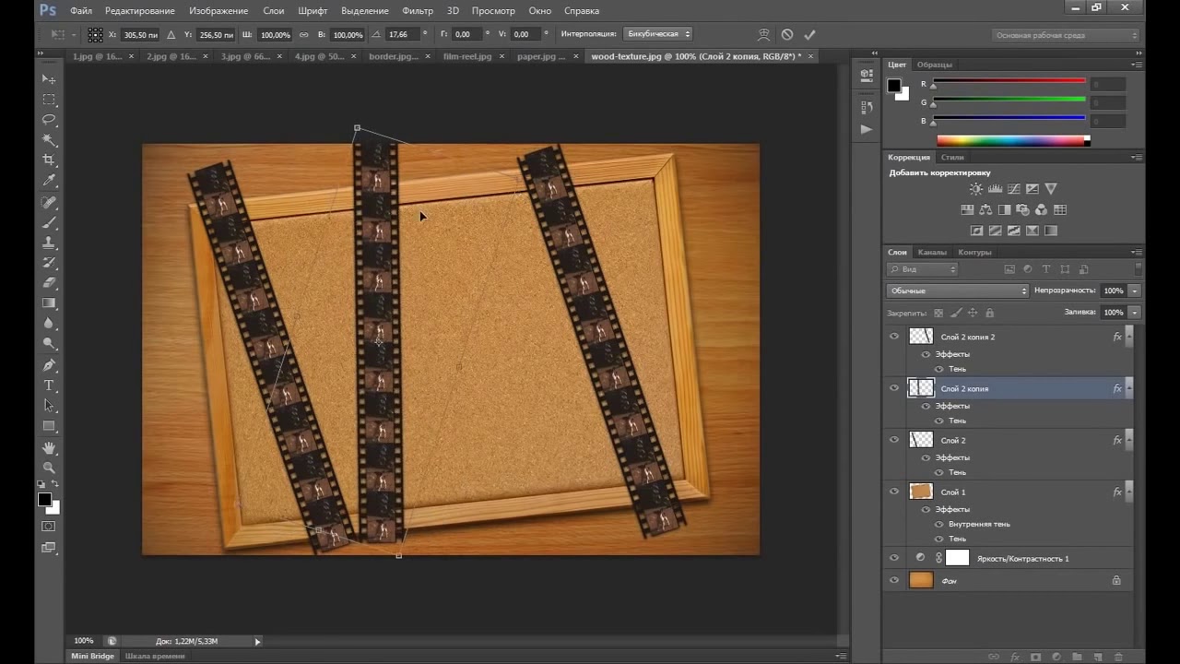This screenshot has width=1180, height=664.
Task: Select the Magic Wand tool
Action: 49,140
